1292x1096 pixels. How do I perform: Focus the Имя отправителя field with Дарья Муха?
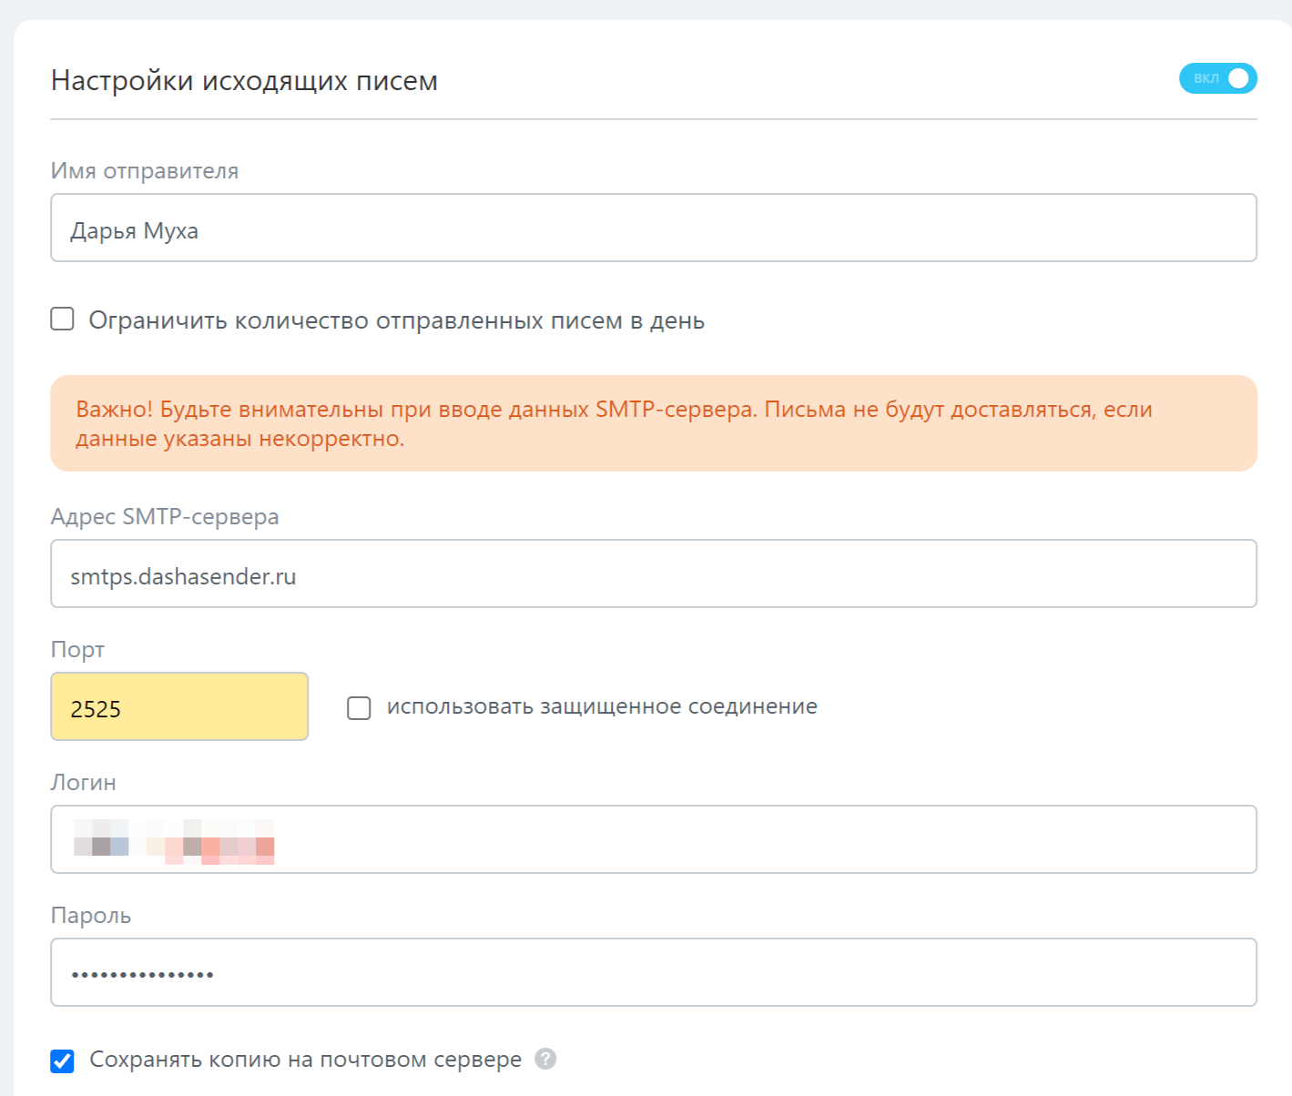click(654, 228)
